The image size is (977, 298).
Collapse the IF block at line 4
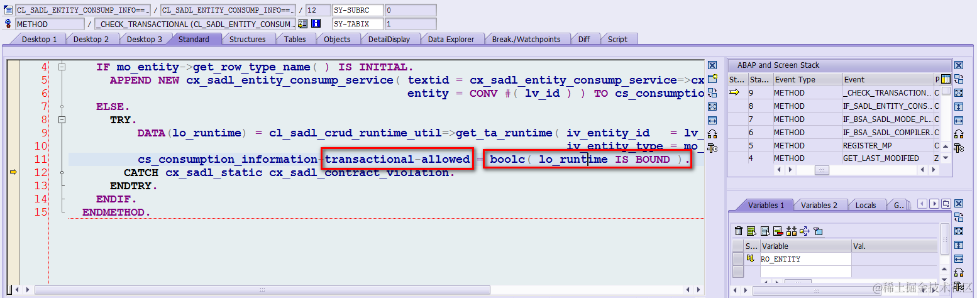point(62,67)
